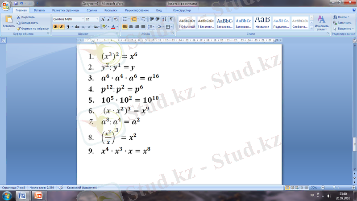Screen dimensions: 357x201
Task: Click the sort (A-Z) icon
Action: coord(164,19)
